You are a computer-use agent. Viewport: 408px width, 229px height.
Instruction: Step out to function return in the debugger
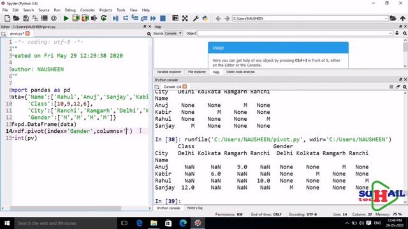pyautogui.click(x=144, y=18)
